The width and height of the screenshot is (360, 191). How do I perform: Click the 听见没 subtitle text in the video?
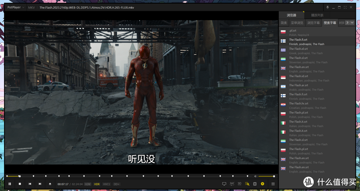pos(141,159)
